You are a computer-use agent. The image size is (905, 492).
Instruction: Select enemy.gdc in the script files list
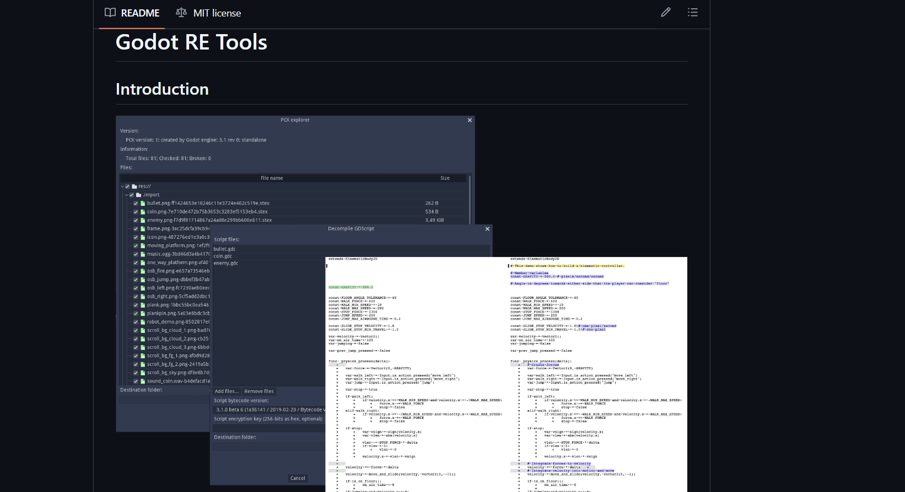[x=226, y=264]
